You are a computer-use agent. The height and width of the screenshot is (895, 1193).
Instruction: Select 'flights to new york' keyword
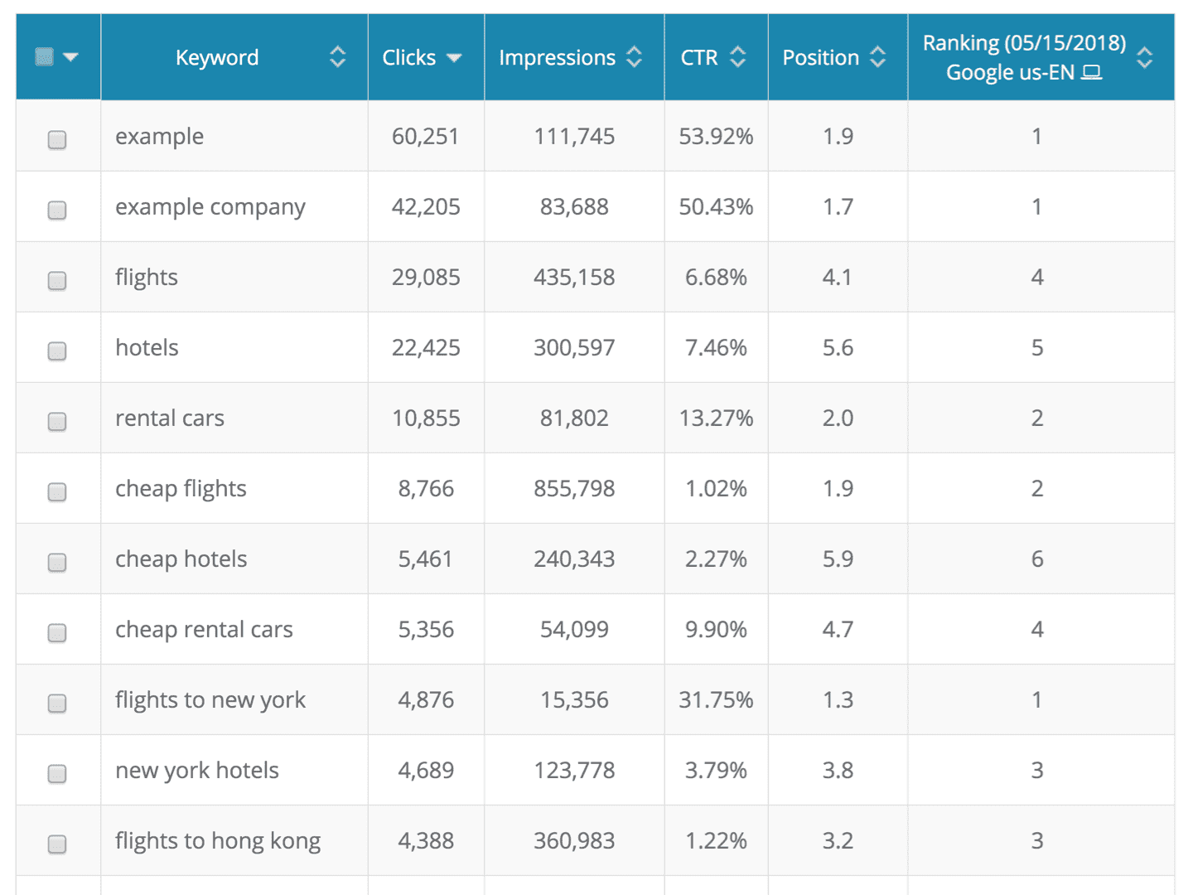210,699
